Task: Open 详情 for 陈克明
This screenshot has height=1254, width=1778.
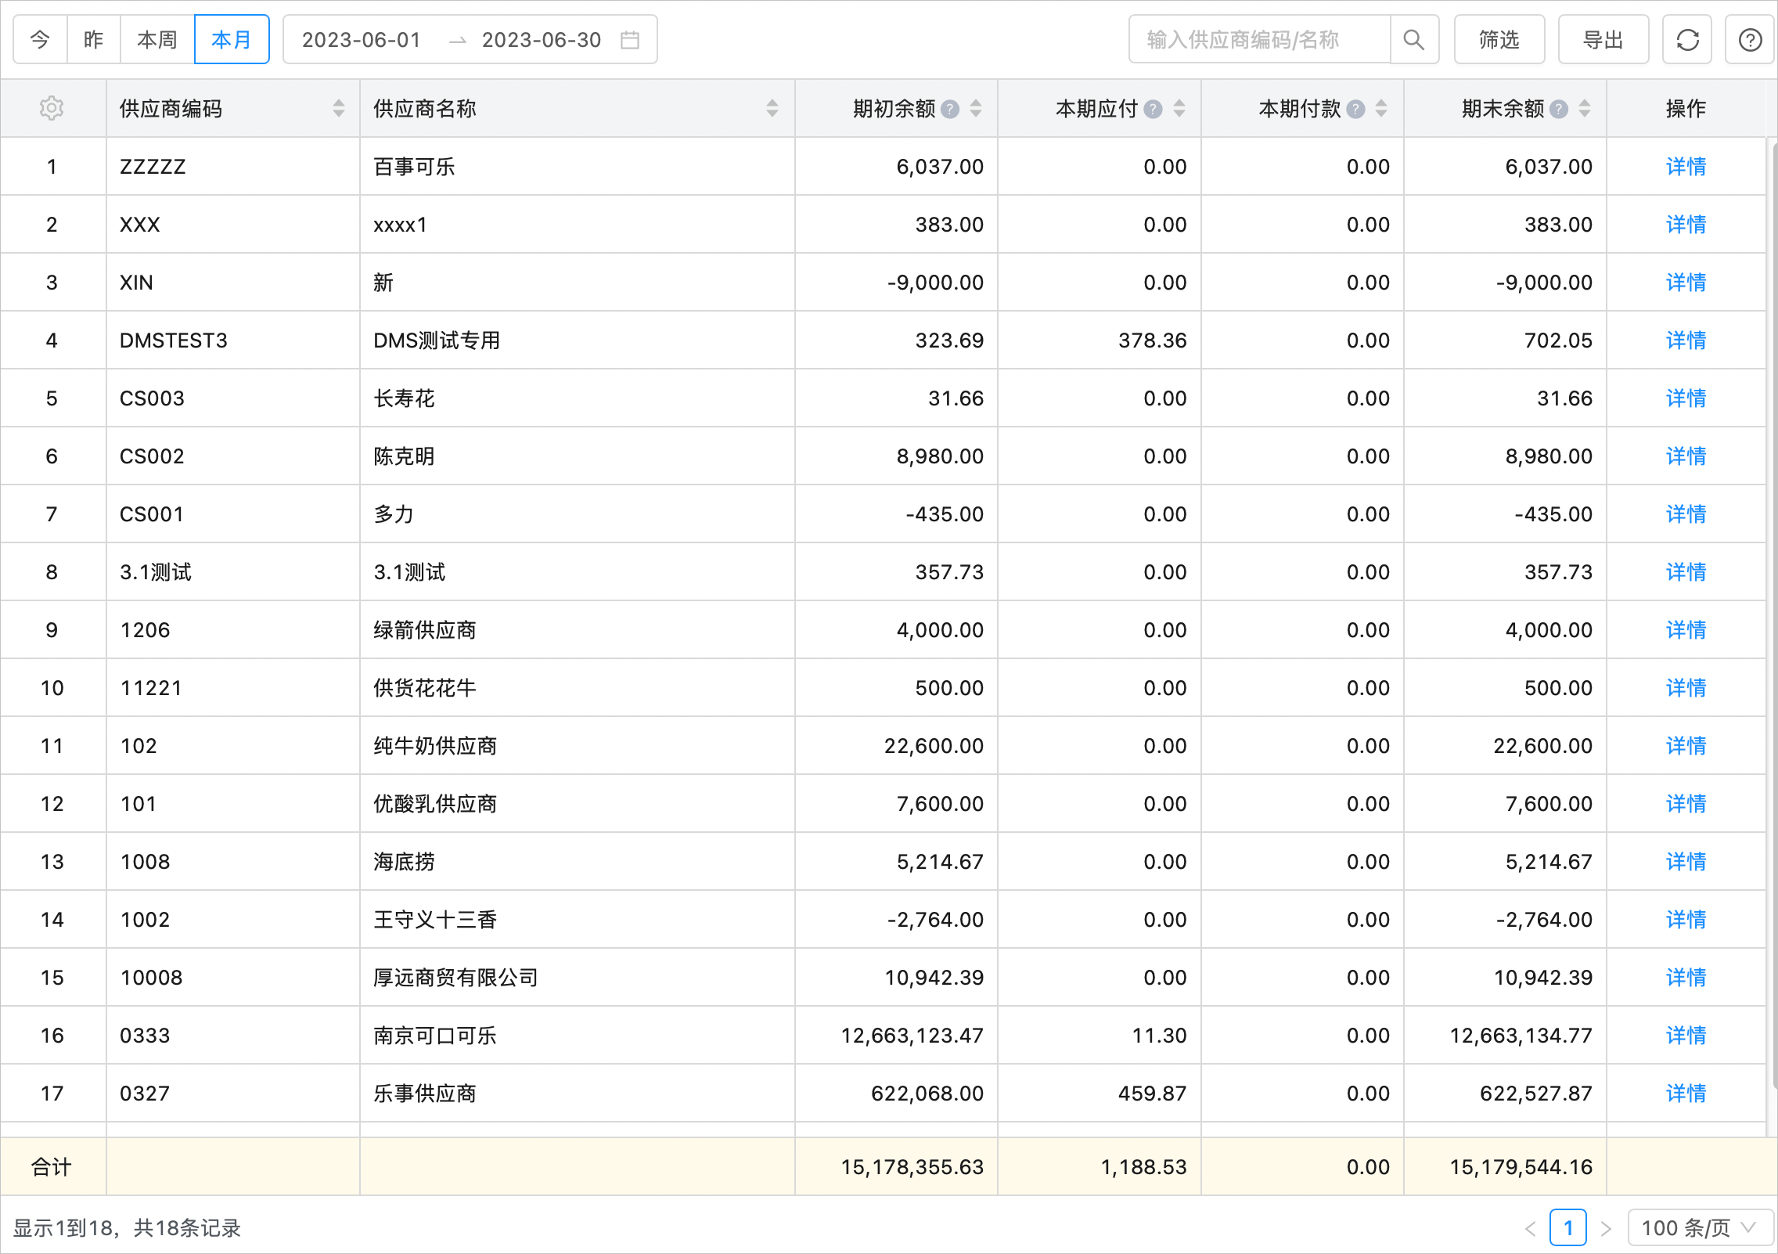Action: [x=1686, y=456]
